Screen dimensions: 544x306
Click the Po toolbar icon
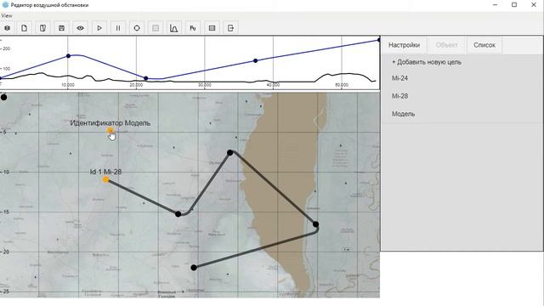[193, 28]
